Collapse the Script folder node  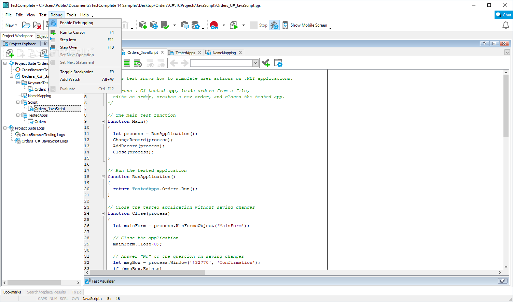click(18, 102)
